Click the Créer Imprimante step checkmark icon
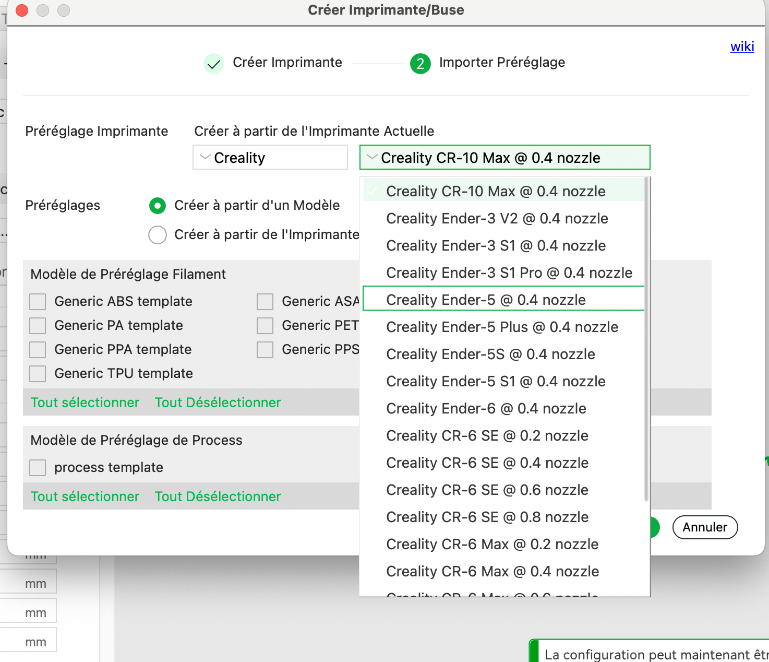Screen dimensions: 769x662 [x=213, y=64]
